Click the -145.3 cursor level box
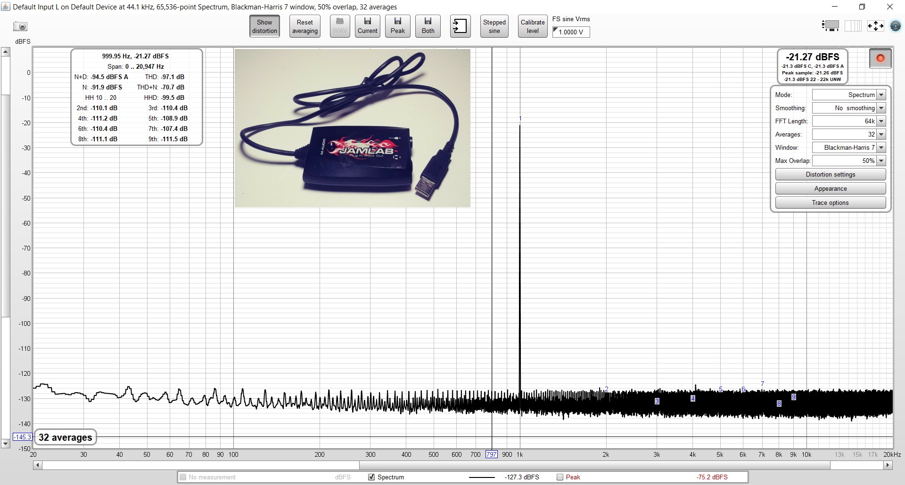The image size is (905, 485). [22, 437]
